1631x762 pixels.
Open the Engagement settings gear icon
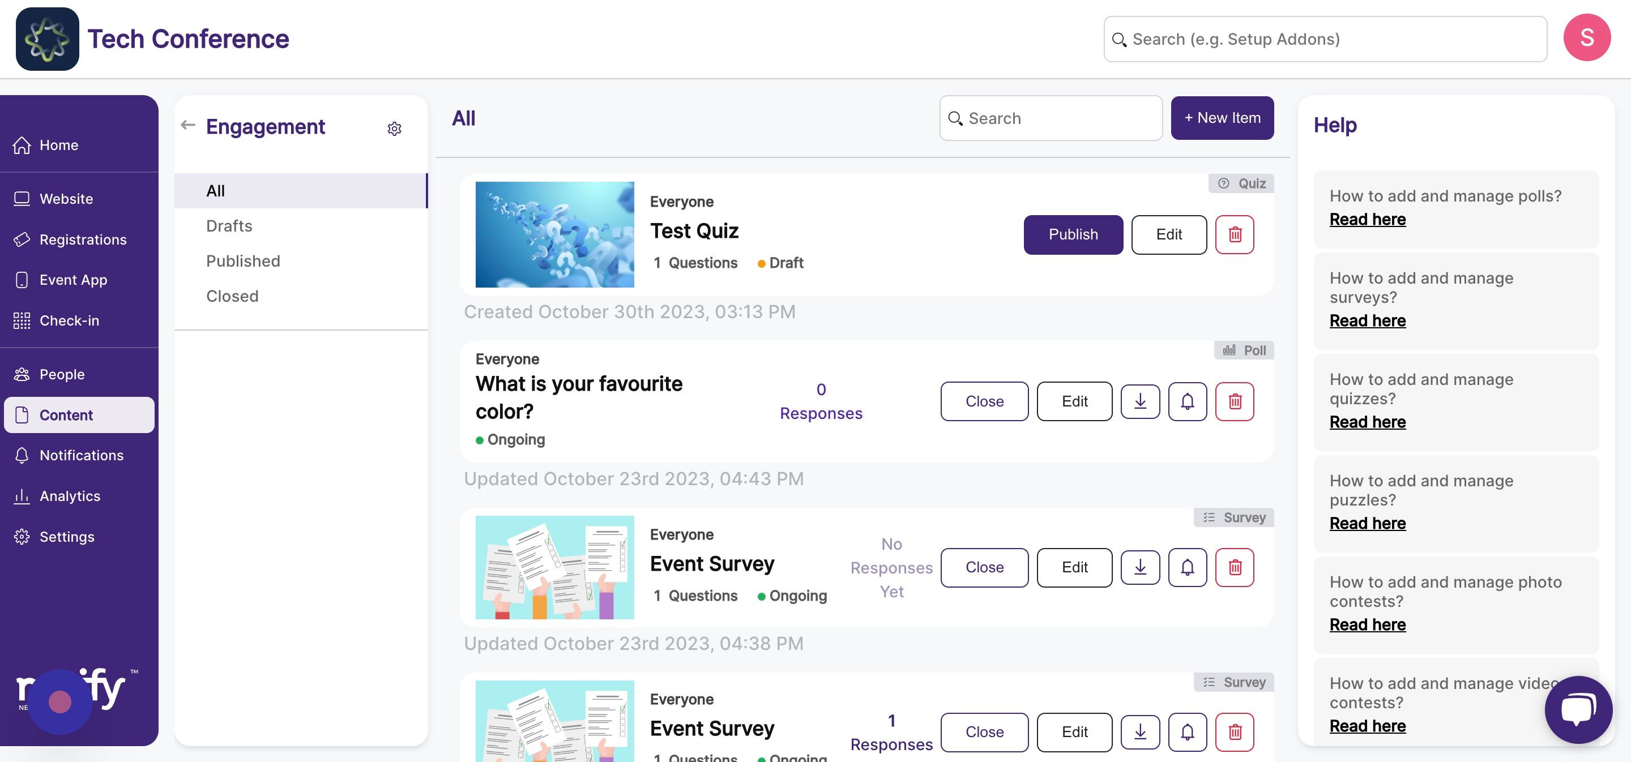pos(394,129)
